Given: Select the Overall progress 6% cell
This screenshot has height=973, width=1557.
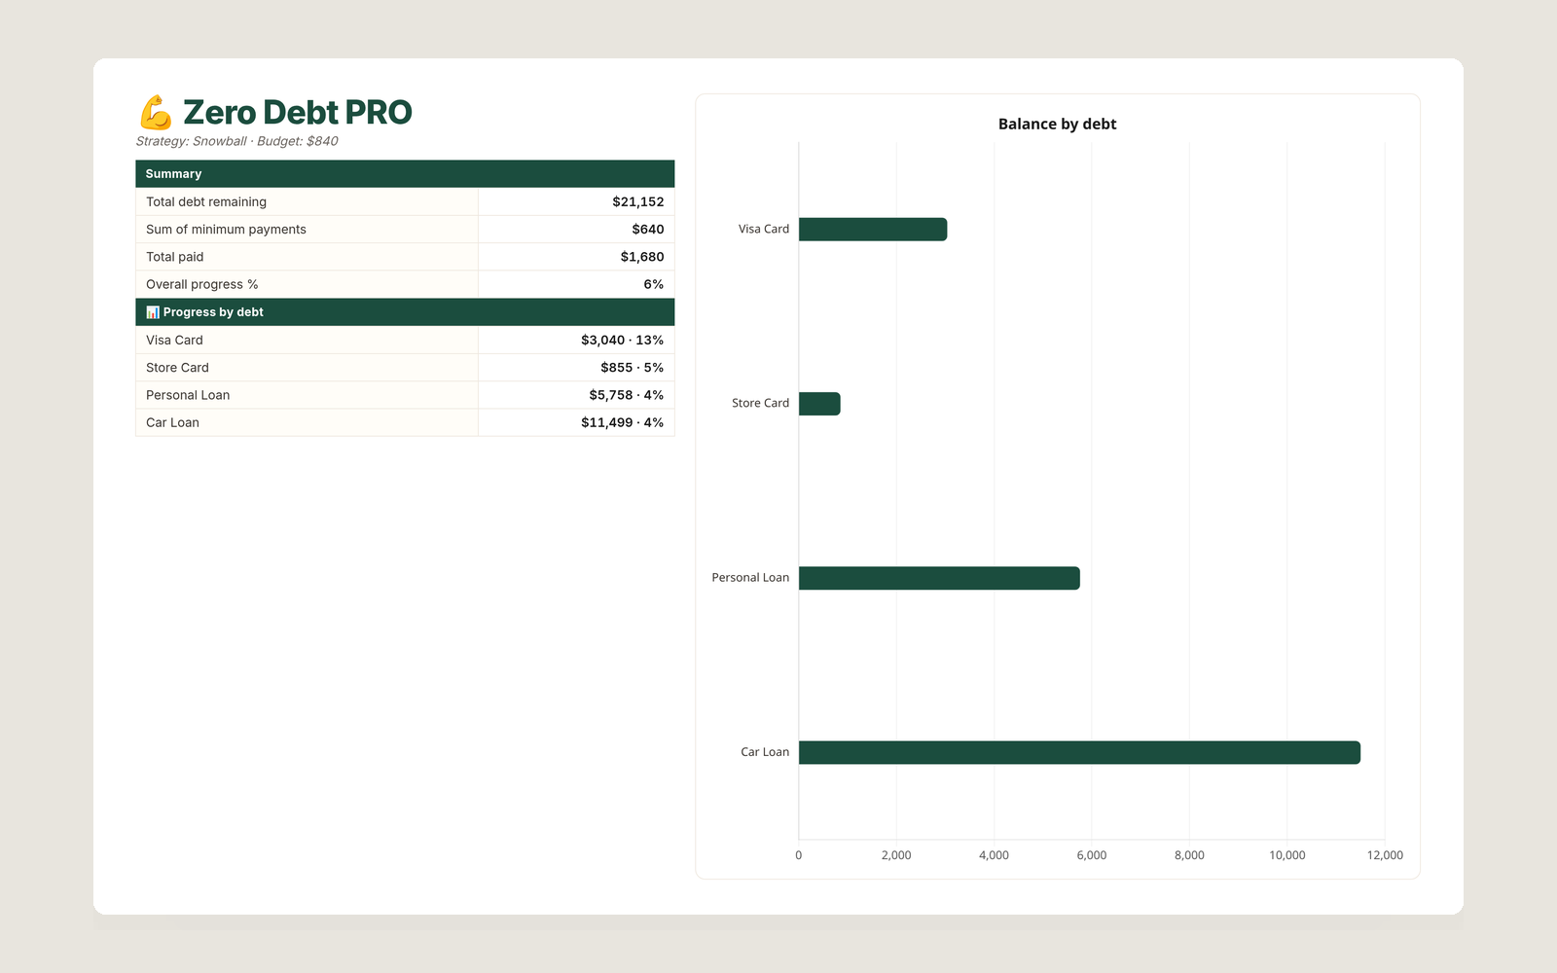Looking at the screenshot, I should click(x=576, y=284).
